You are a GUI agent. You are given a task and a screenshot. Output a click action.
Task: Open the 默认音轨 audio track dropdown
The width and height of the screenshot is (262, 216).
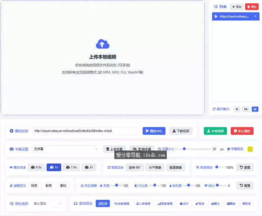click(x=47, y=204)
